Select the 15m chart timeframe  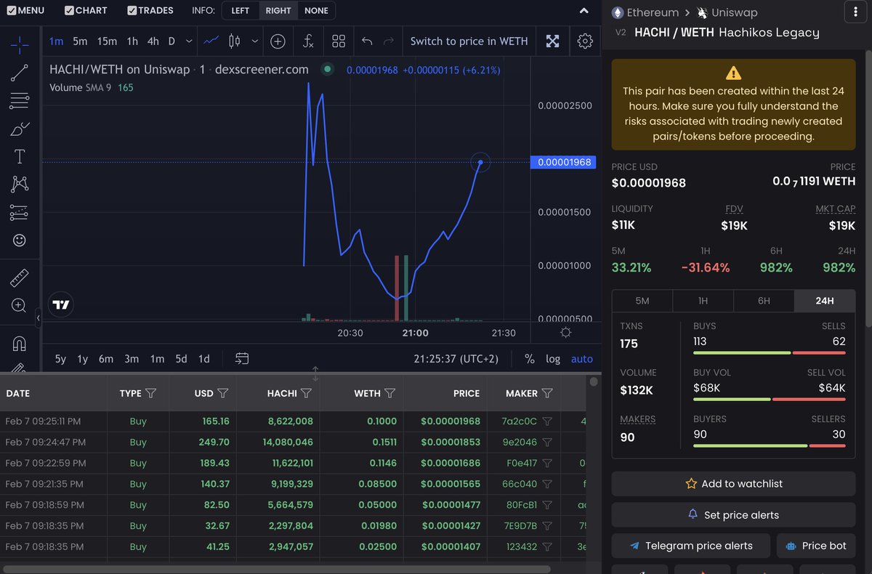point(107,41)
